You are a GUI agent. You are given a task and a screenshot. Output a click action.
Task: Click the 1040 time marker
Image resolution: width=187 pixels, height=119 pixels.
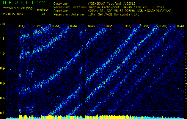click(x=180, y=26)
